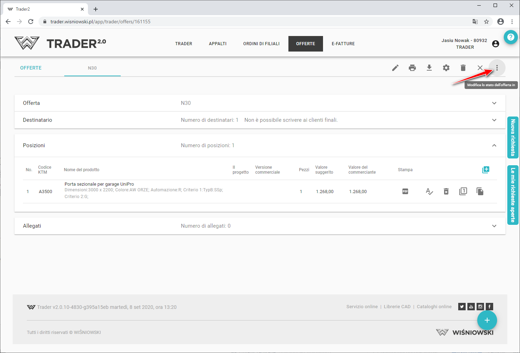The height and width of the screenshot is (353, 520).
Task: Delete the offer with trash icon
Action: 463,68
